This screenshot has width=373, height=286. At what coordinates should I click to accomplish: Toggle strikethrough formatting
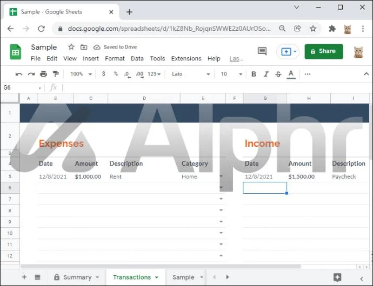click(x=278, y=74)
